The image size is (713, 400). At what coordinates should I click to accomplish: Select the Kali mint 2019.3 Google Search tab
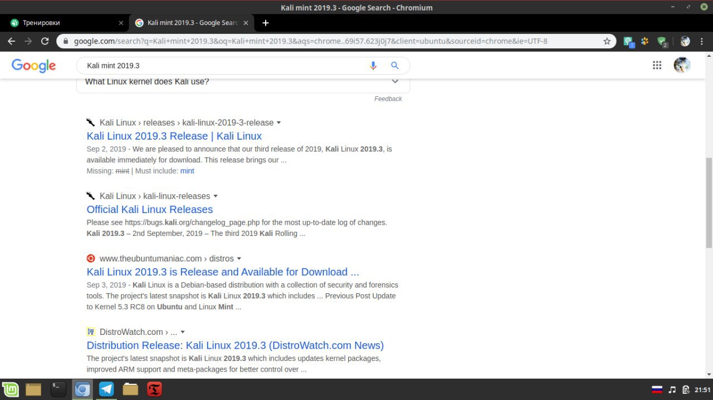tap(192, 23)
